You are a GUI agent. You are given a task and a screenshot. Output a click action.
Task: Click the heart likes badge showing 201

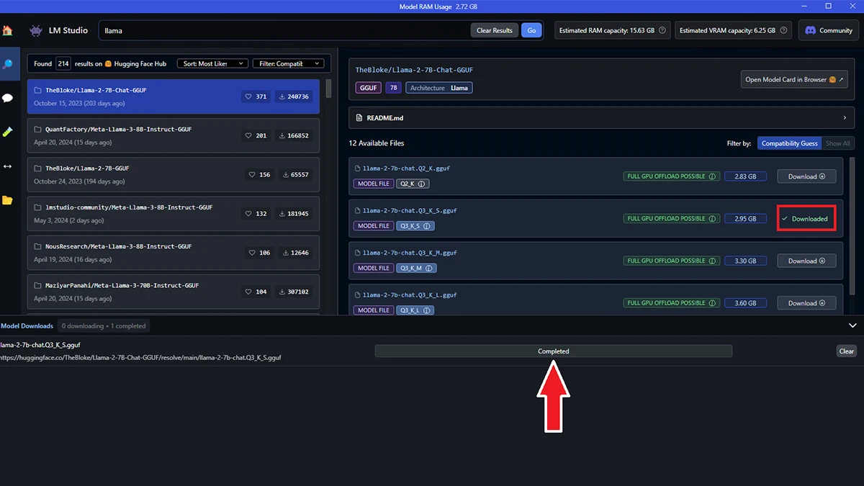click(256, 135)
